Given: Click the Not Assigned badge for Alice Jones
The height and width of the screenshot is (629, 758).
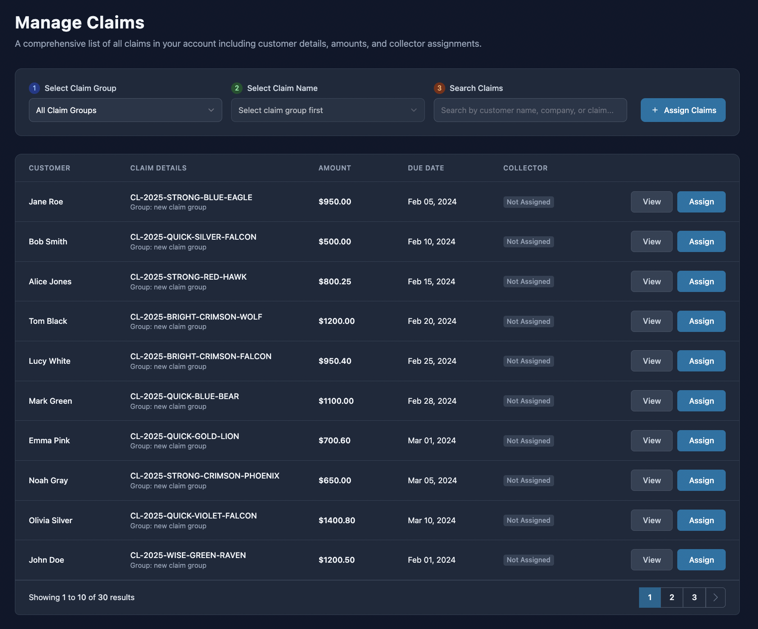Looking at the screenshot, I should coord(528,281).
